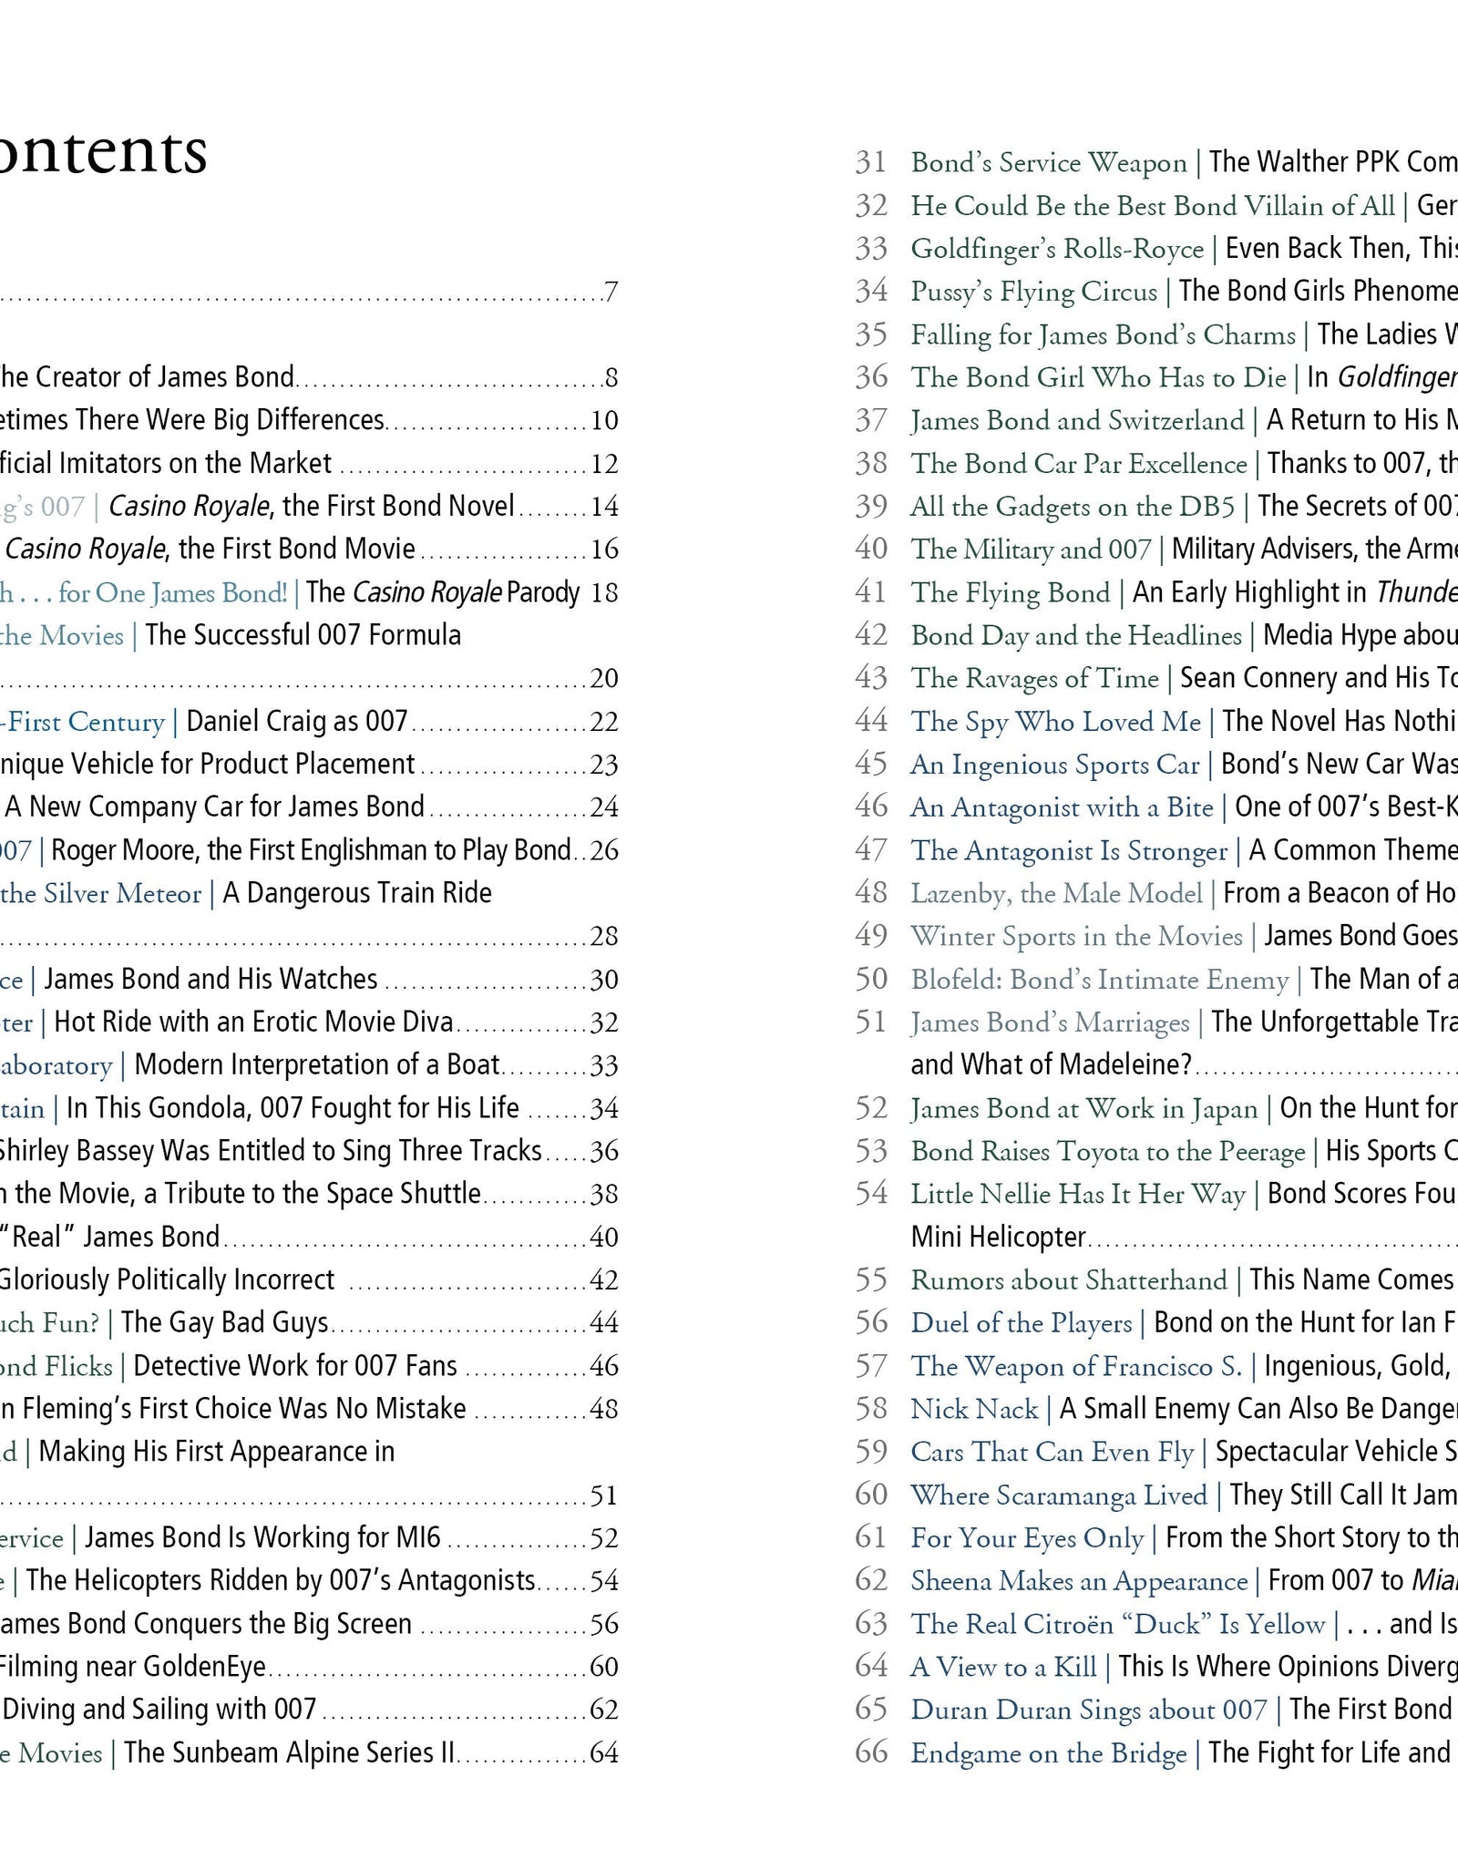Click 'The Gay Bad Guys' line
This screenshot has height=1870, width=1458.
pyautogui.click(x=224, y=1323)
